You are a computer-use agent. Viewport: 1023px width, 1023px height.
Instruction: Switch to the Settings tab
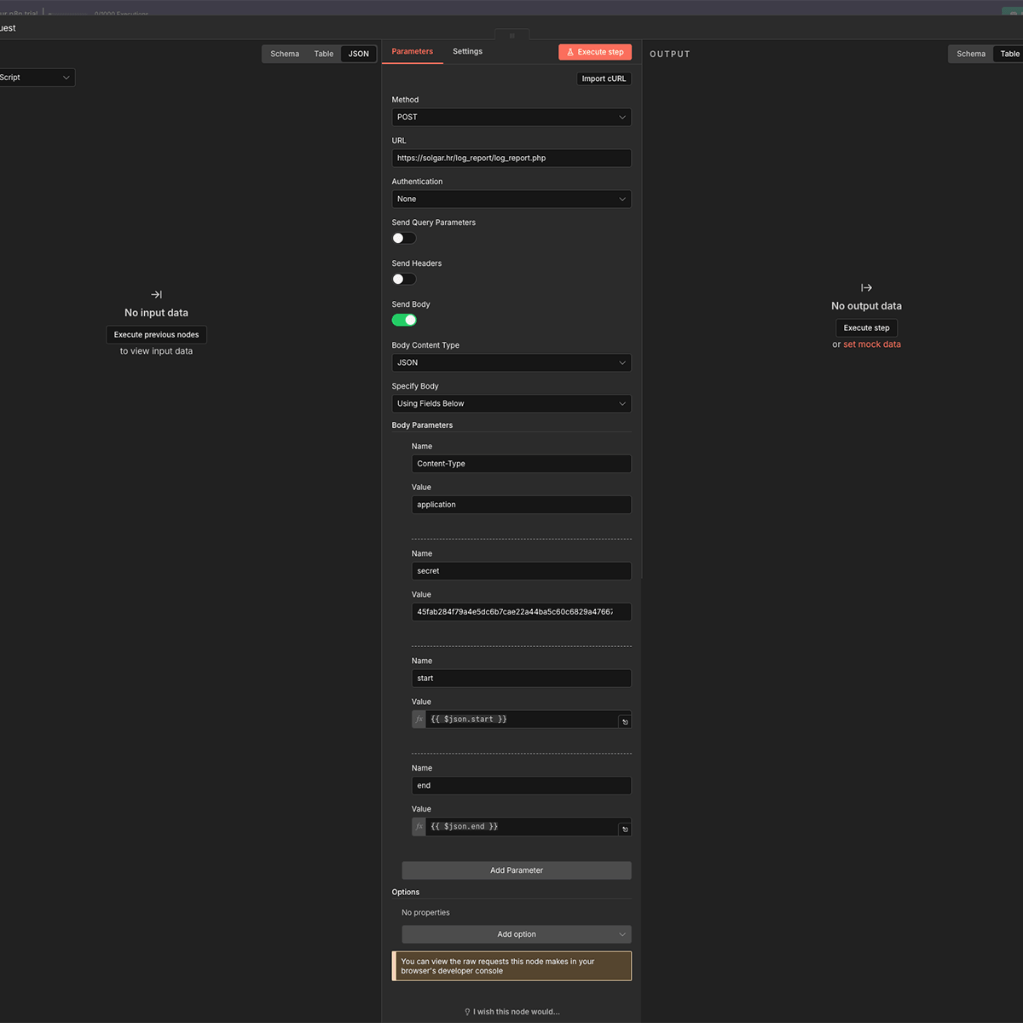(467, 52)
